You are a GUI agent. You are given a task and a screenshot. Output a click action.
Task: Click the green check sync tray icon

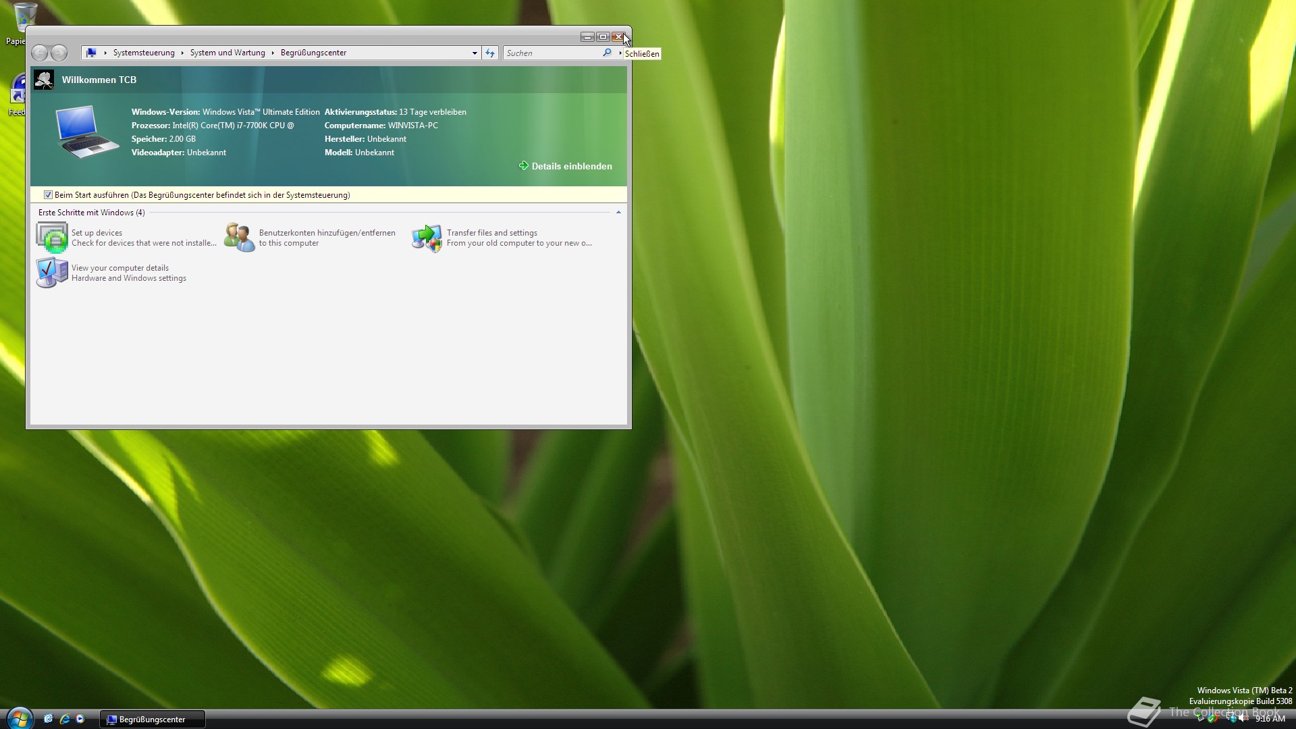[1213, 718]
